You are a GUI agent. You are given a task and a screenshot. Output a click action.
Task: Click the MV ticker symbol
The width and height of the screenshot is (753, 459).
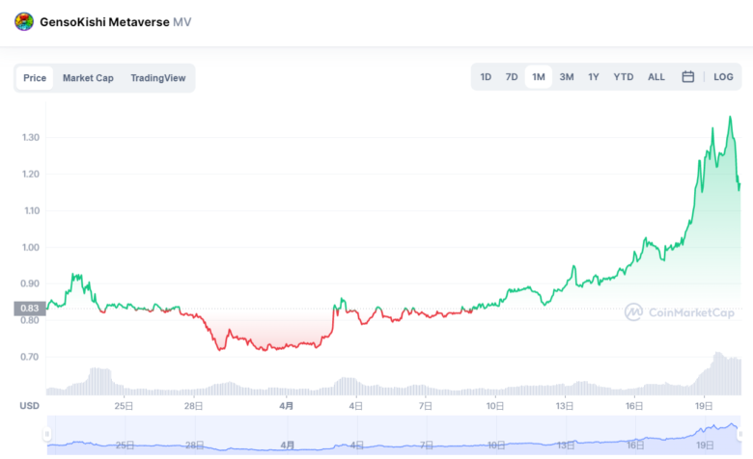182,22
